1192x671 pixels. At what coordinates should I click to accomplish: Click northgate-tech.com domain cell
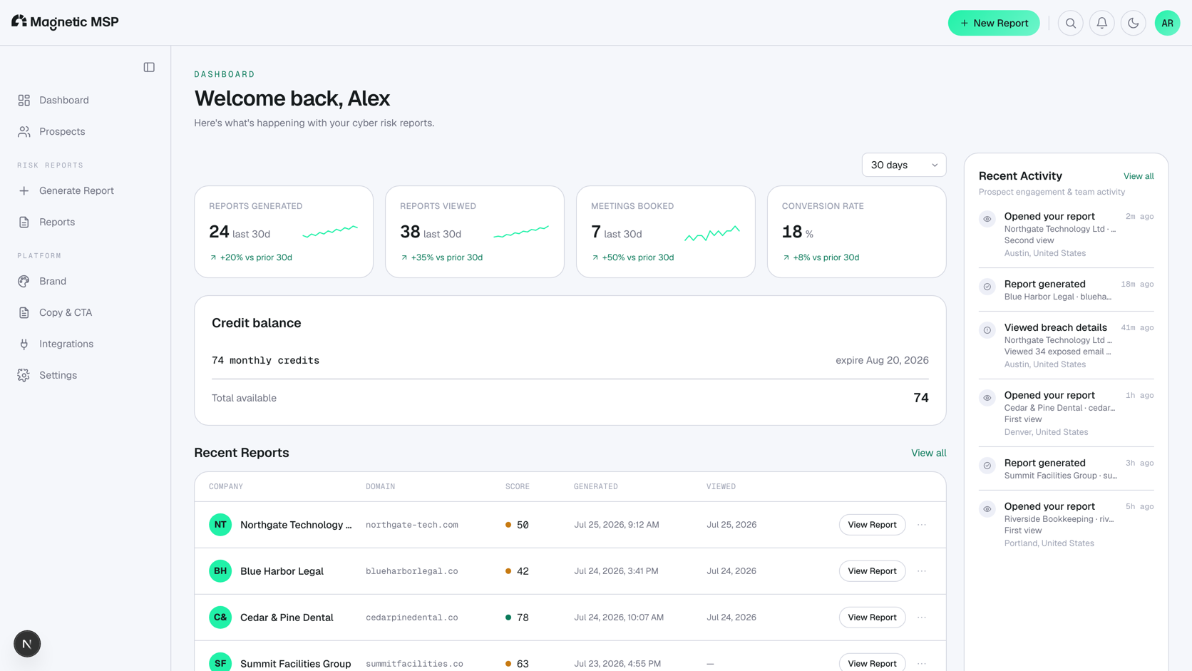412,525
